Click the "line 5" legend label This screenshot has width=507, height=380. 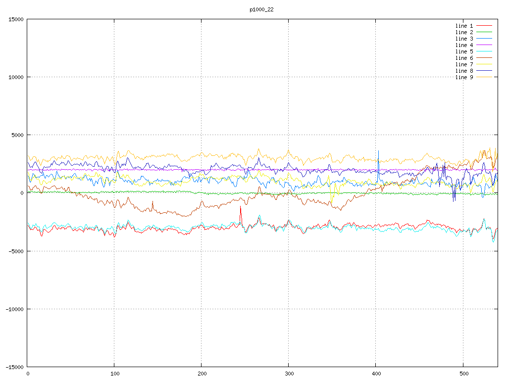pos(464,51)
